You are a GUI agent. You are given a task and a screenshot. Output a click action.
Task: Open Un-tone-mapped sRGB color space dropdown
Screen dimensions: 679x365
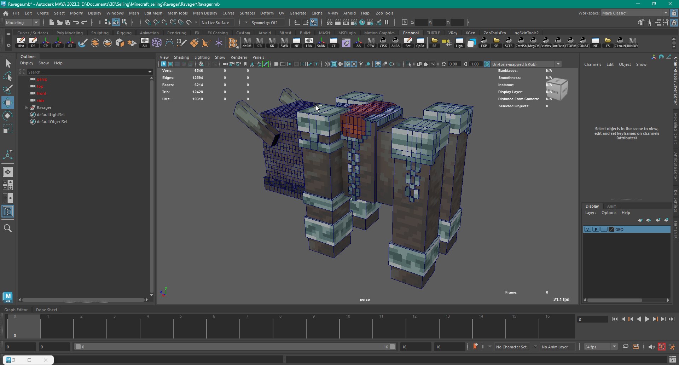(x=526, y=64)
